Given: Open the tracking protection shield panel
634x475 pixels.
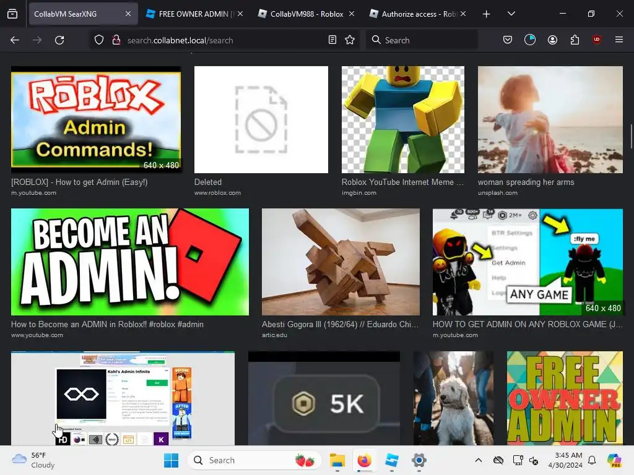Looking at the screenshot, I should 99,40.
